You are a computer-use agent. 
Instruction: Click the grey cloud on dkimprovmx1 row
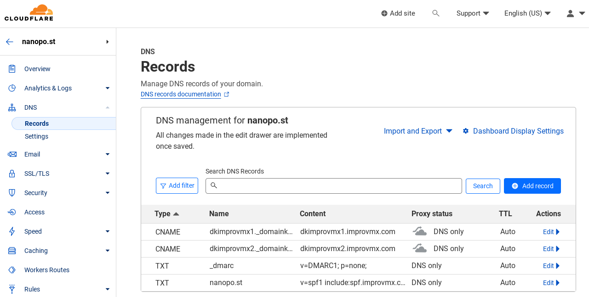tap(419, 231)
